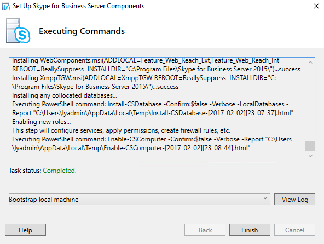Screen dimensions: 324x244
Task: Click the Installing XmppTGW.msi log line
Action: click(x=144, y=82)
